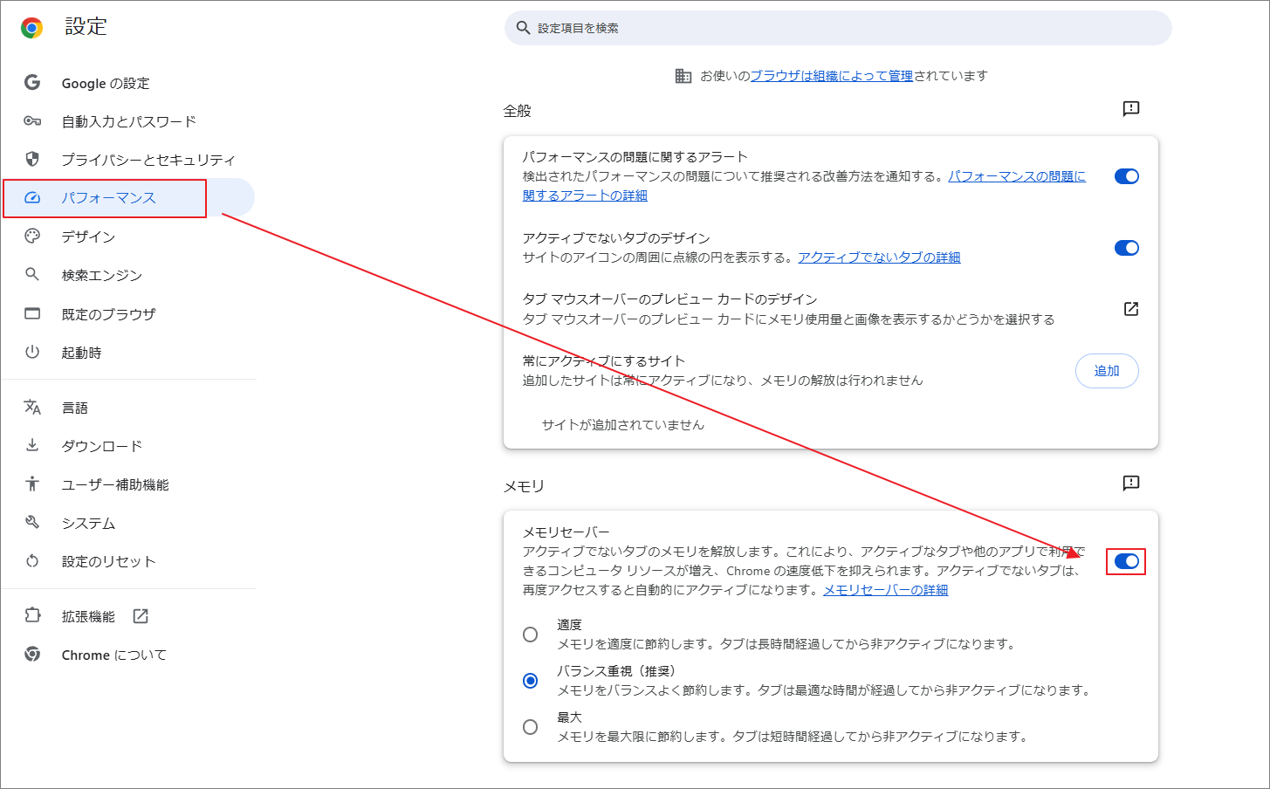Open tab mouseover preview settings via external link icon

pos(1131,308)
